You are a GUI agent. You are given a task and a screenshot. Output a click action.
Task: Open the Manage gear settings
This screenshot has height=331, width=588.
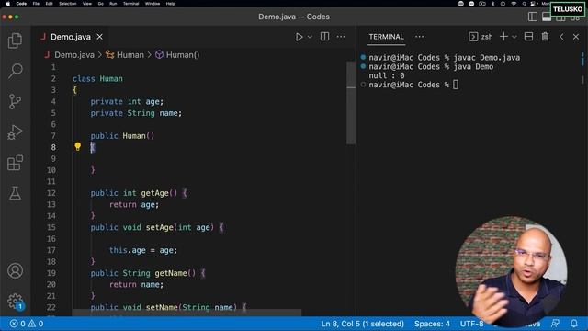15,301
